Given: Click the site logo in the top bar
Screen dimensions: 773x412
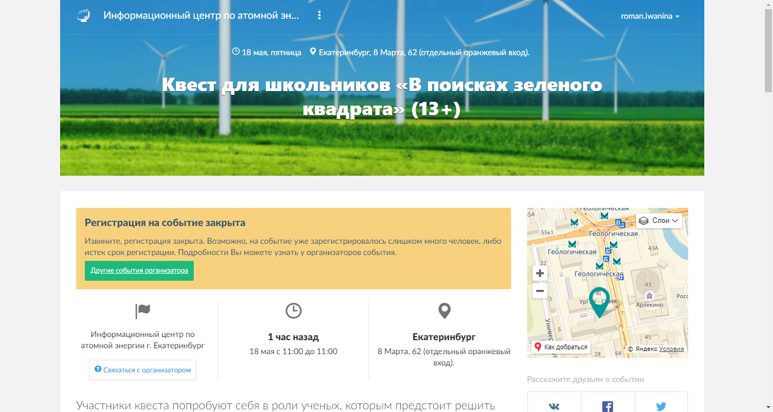Looking at the screenshot, I should tap(83, 16).
